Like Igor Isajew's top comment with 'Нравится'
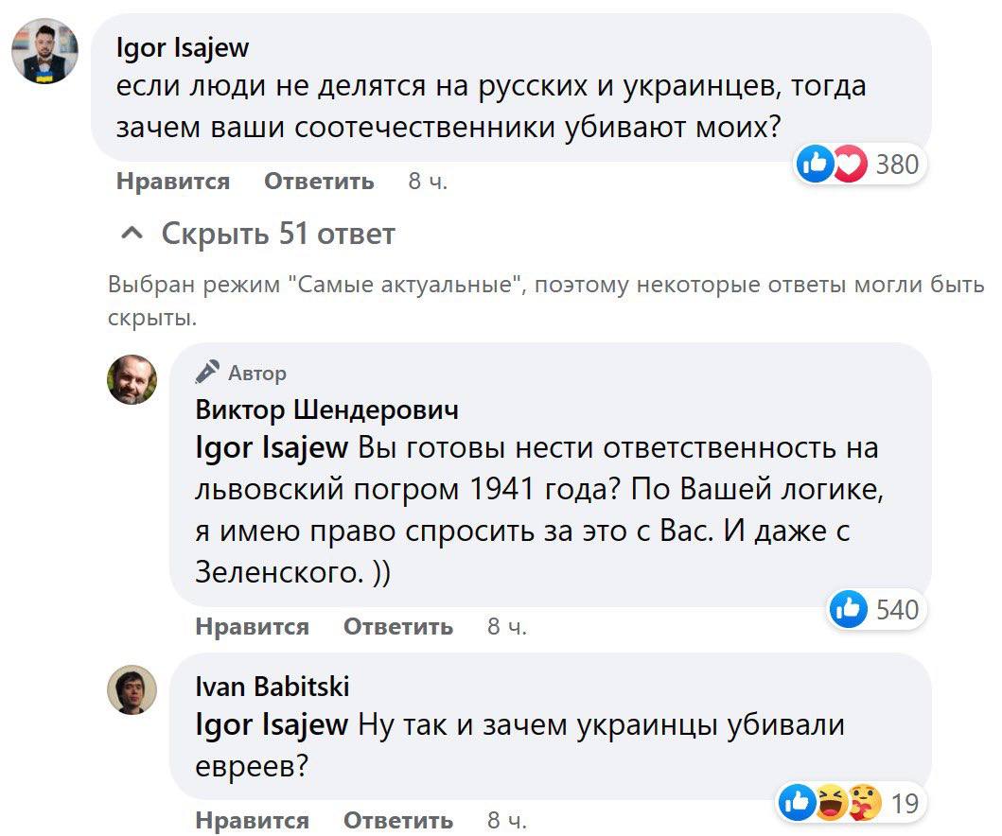The height and width of the screenshot is (836, 1002). [x=173, y=181]
